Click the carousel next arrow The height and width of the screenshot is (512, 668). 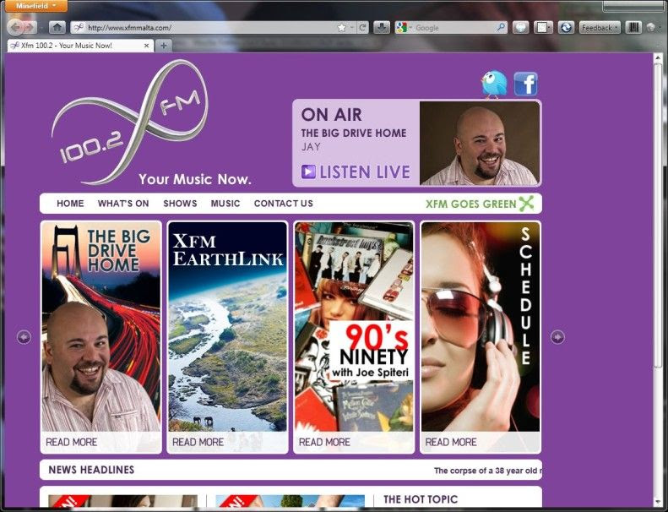[557, 337]
